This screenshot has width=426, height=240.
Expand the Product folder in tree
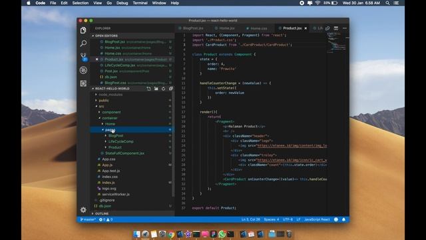(x=115, y=147)
